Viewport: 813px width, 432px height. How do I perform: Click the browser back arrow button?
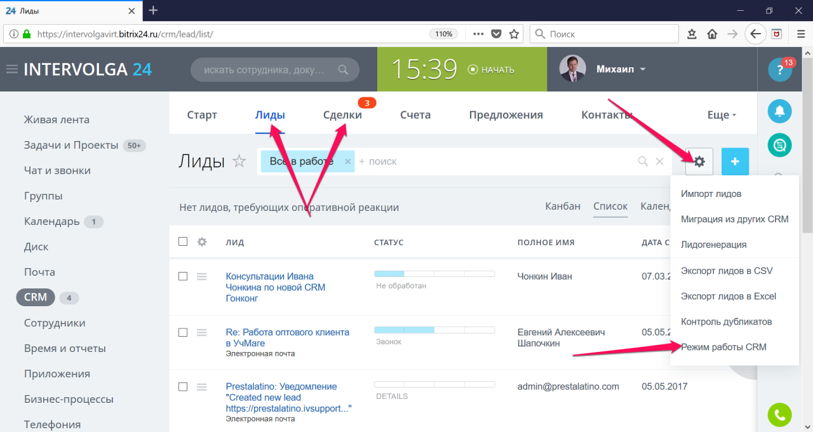pos(755,34)
